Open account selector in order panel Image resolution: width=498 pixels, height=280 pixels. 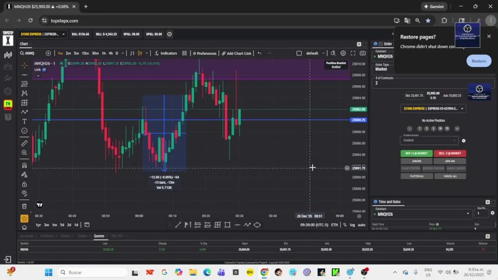[433, 108]
